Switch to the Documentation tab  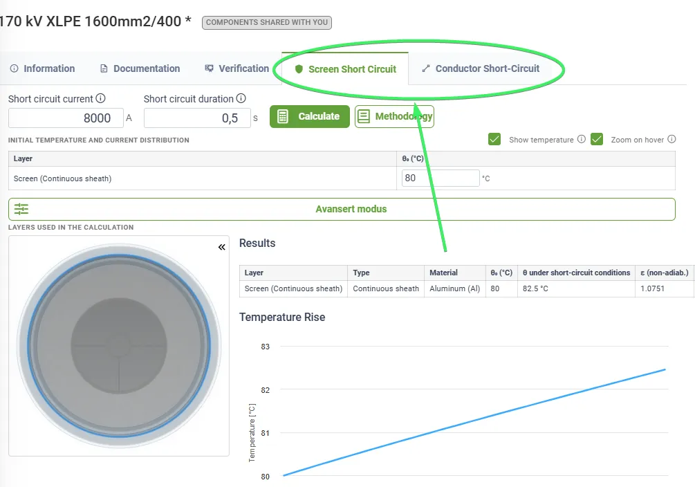tap(140, 68)
